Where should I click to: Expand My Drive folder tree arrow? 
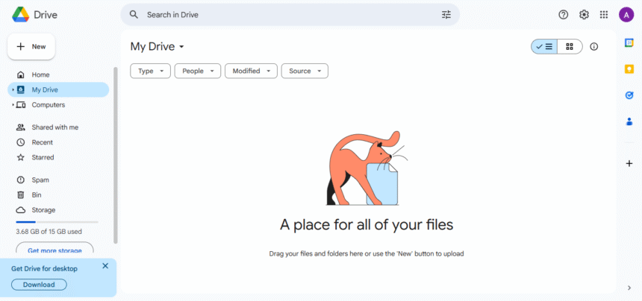13,90
